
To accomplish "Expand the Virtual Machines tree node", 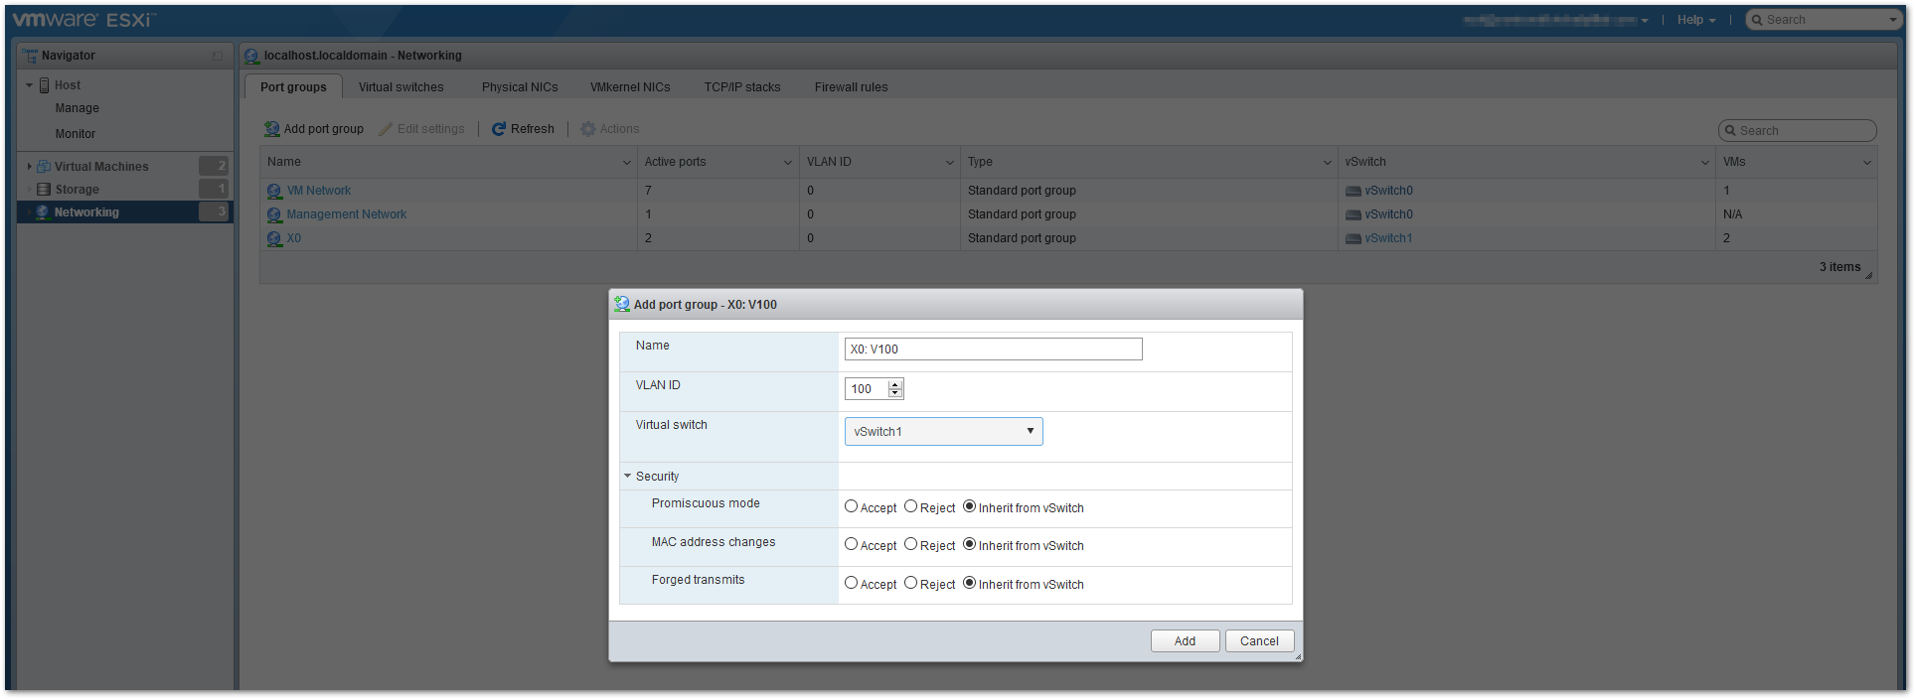I will tap(29, 167).
